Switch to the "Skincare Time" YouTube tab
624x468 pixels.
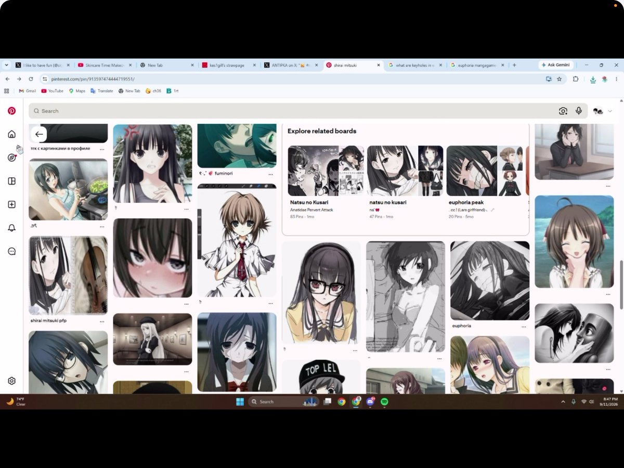tap(105, 65)
